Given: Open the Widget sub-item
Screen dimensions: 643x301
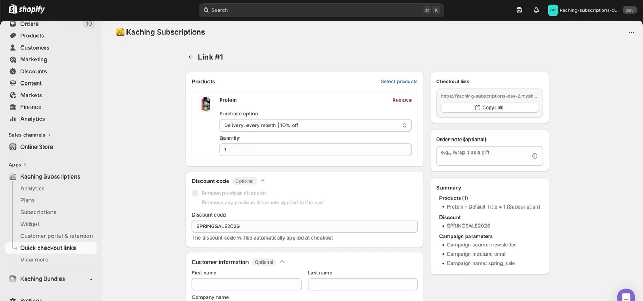Looking at the screenshot, I should 30,224.
